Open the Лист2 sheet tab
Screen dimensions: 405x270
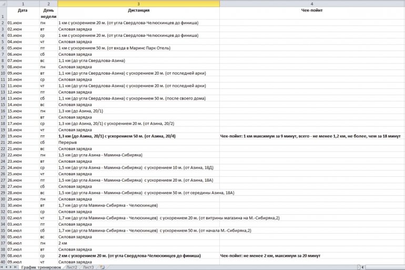(x=72, y=267)
